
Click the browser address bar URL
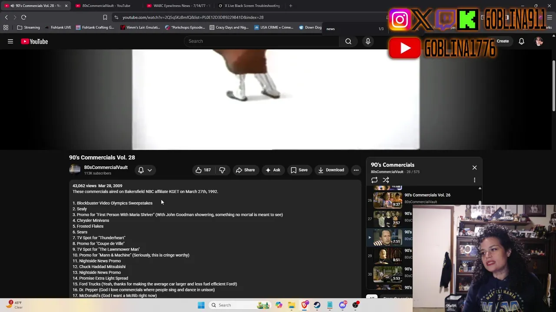193,17
